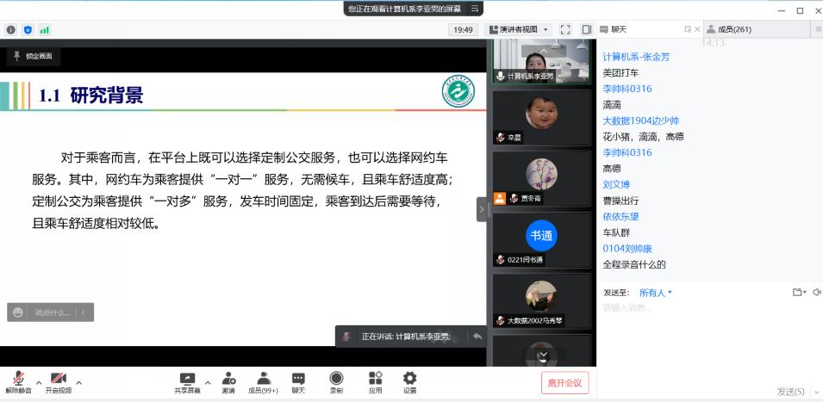Toggle the 聊天 toolbar button
This screenshot has height=402, width=823.
(298, 382)
